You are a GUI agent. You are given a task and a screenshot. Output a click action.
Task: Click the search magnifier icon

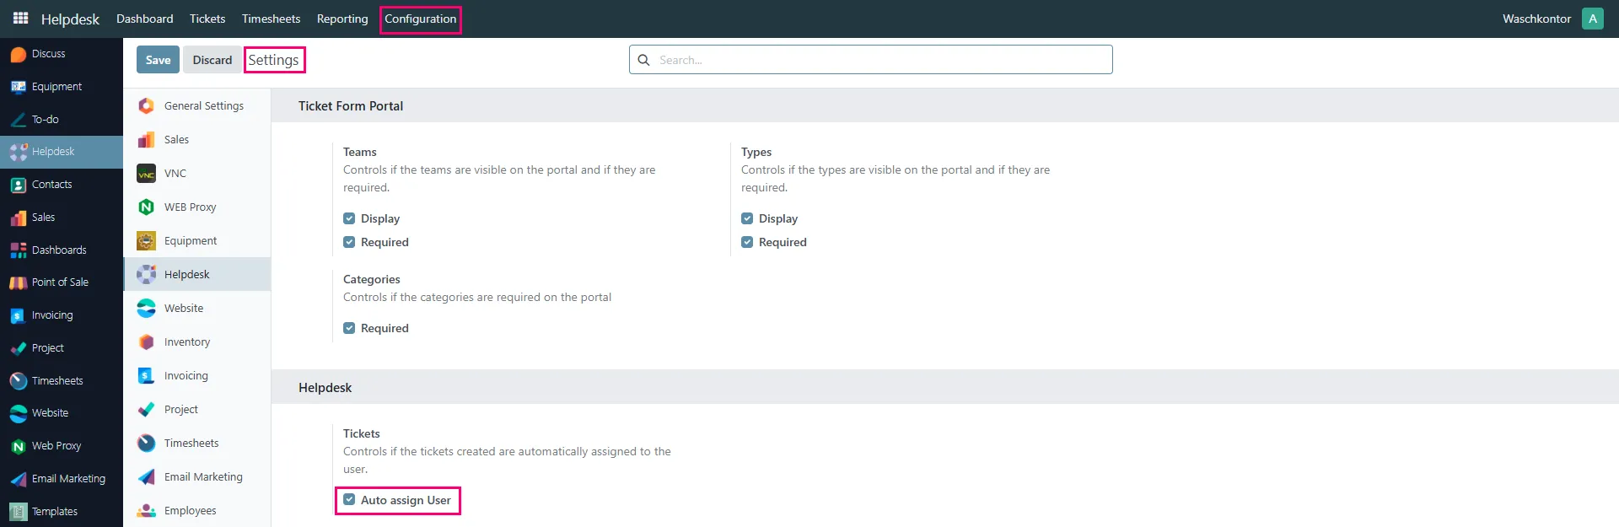click(643, 60)
